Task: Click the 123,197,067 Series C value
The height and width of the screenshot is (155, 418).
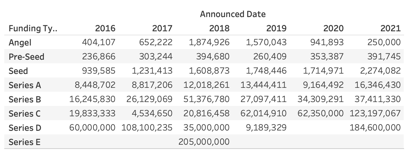Action: [375, 113]
